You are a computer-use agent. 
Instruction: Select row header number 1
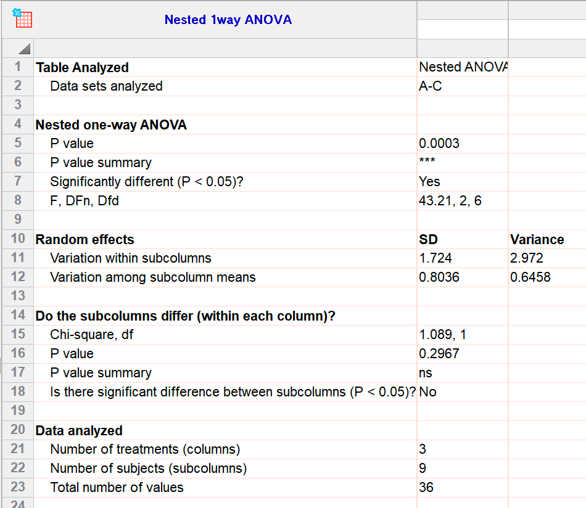click(x=17, y=67)
